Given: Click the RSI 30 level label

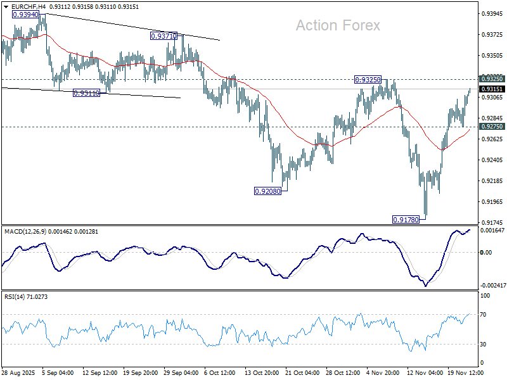Looking at the screenshot, I should pos(483,345).
